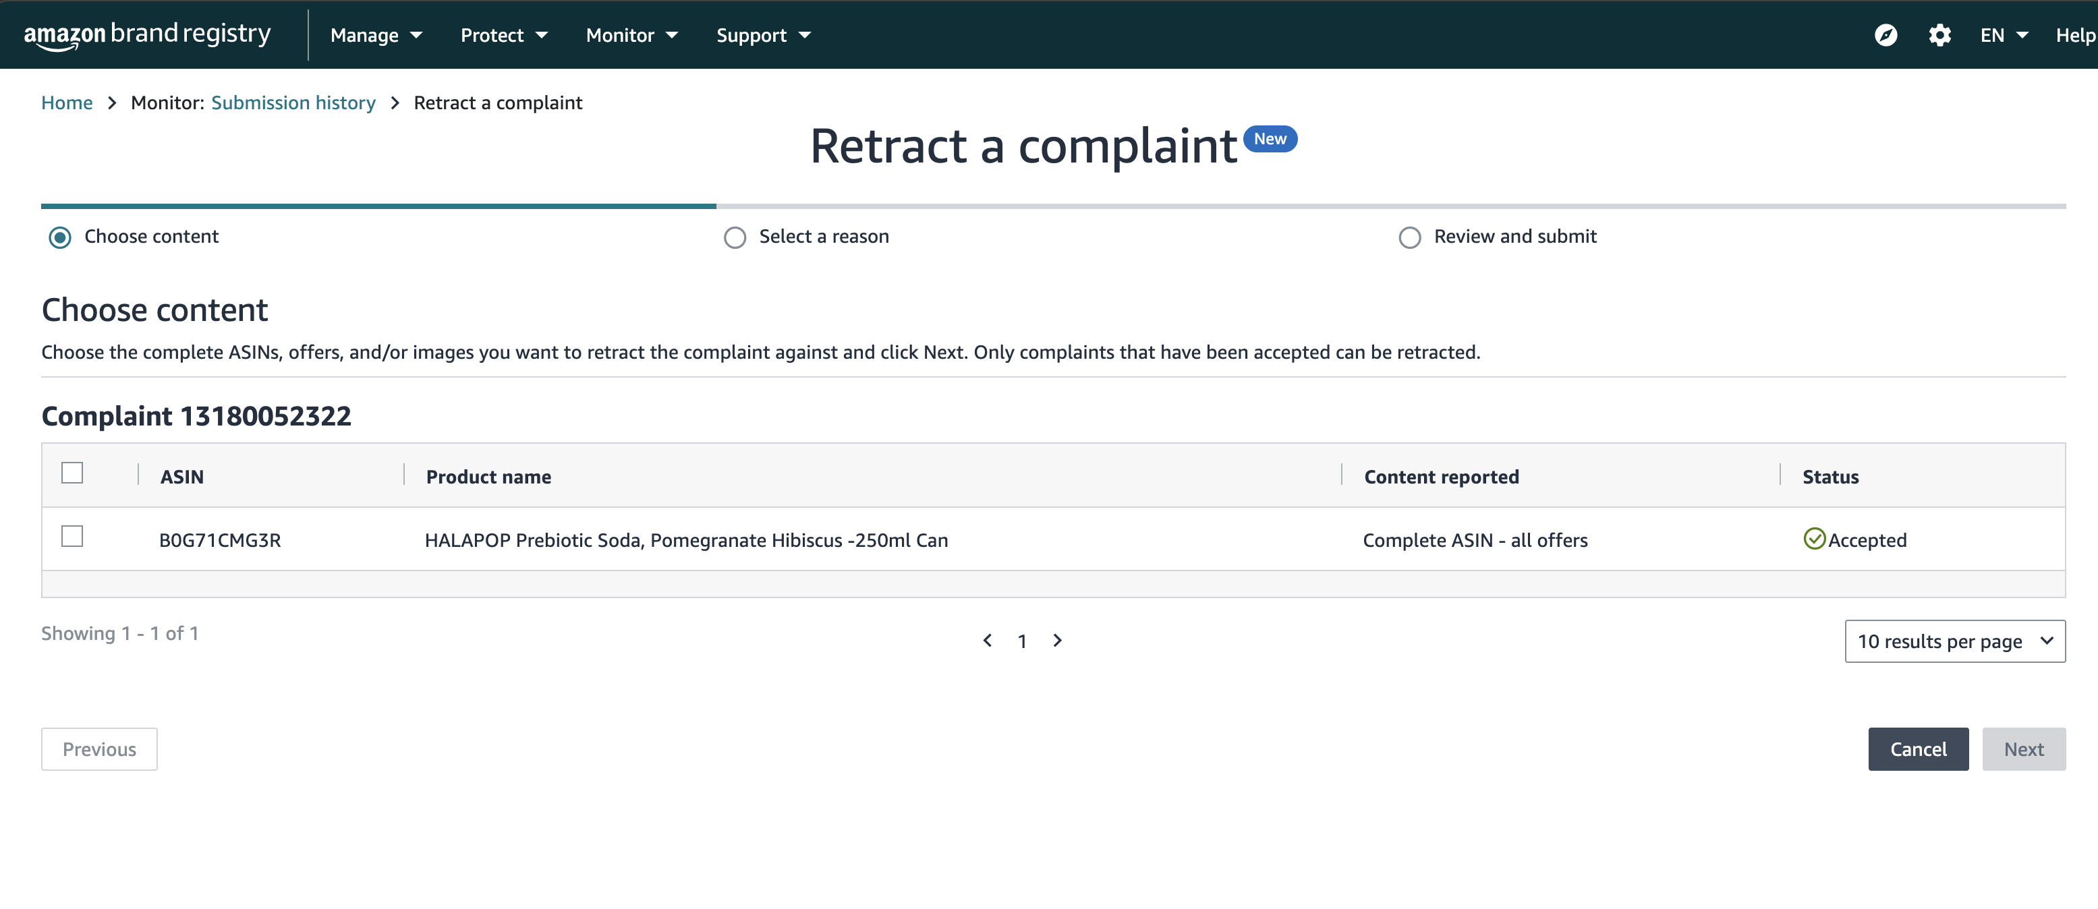Click the Product name column header
Image resolution: width=2098 pixels, height=909 pixels.
(x=488, y=477)
